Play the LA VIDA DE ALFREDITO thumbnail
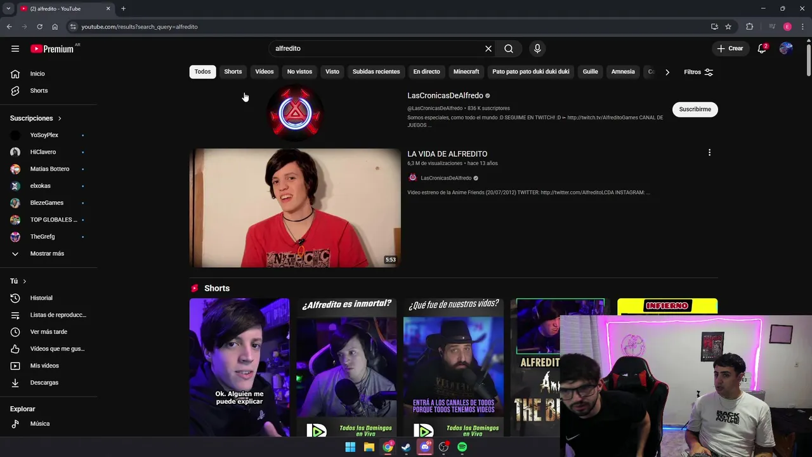The height and width of the screenshot is (457, 812). pos(295,208)
